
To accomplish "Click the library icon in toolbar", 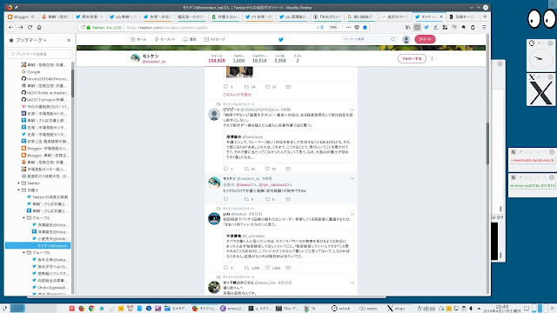I will 408,27.
